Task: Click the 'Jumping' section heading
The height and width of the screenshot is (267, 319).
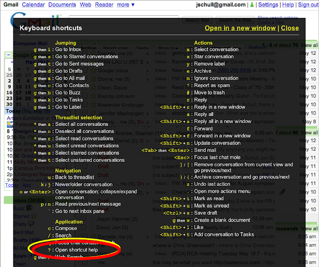Action: [65, 43]
